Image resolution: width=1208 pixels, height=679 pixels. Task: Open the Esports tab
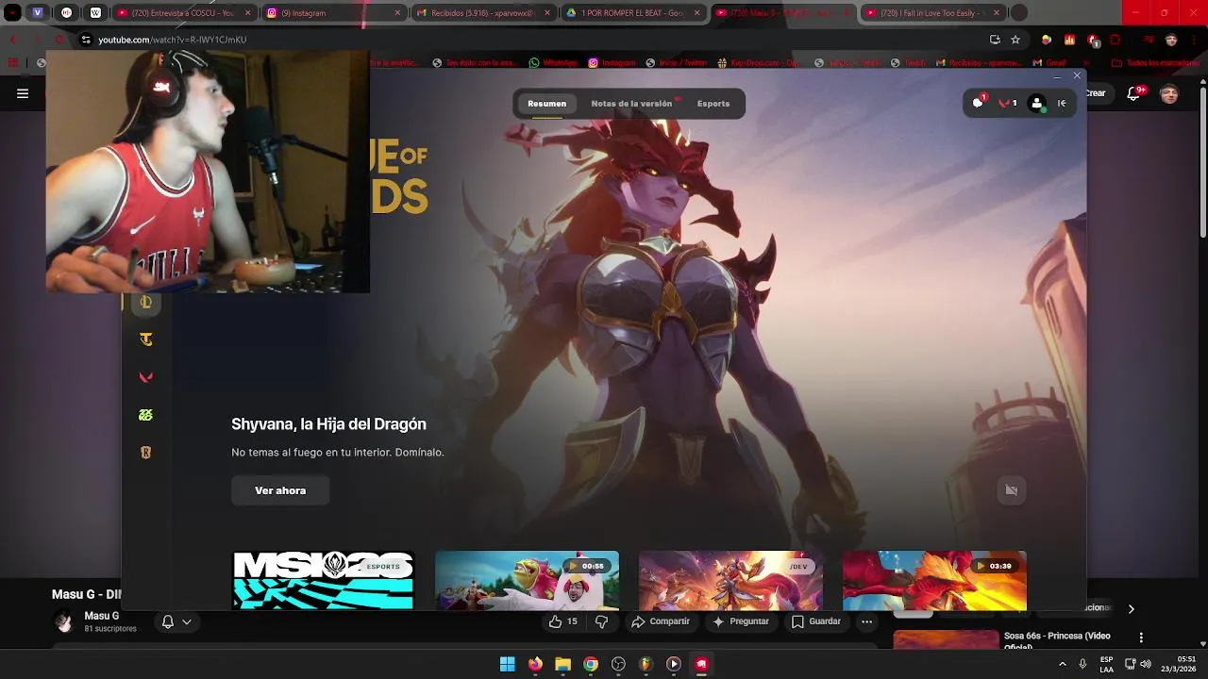click(x=713, y=104)
